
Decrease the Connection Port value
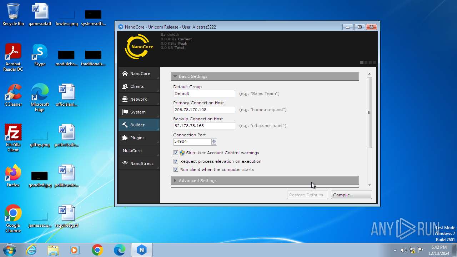coord(214,143)
